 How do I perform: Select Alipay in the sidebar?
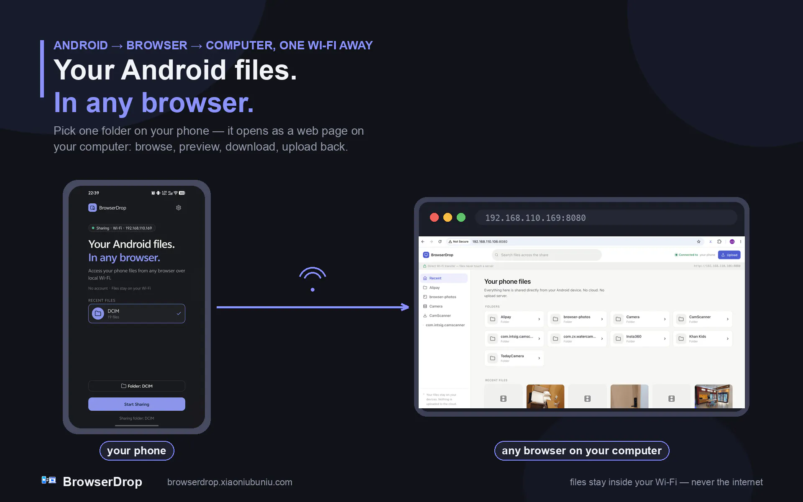point(444,287)
